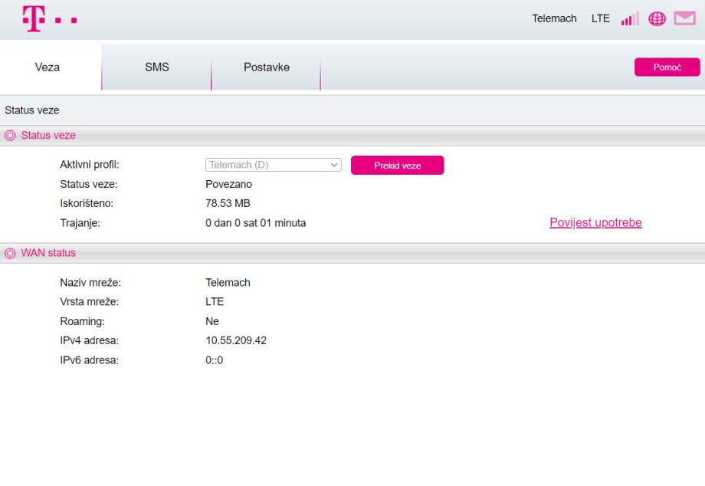Viewport: 705px width, 486px height.
Task: Open the SMS tab
Action: point(157,67)
